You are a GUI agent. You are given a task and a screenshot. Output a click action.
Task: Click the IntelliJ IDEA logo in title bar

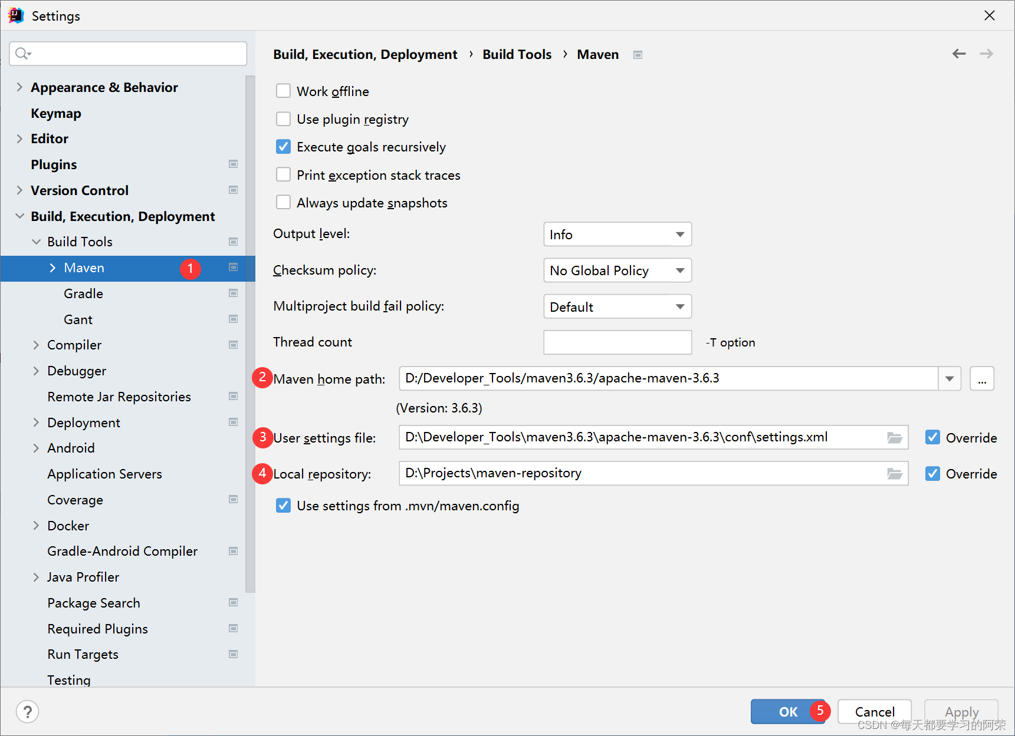16,15
